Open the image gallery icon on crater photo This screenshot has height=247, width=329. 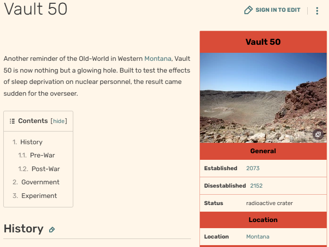tap(318, 134)
